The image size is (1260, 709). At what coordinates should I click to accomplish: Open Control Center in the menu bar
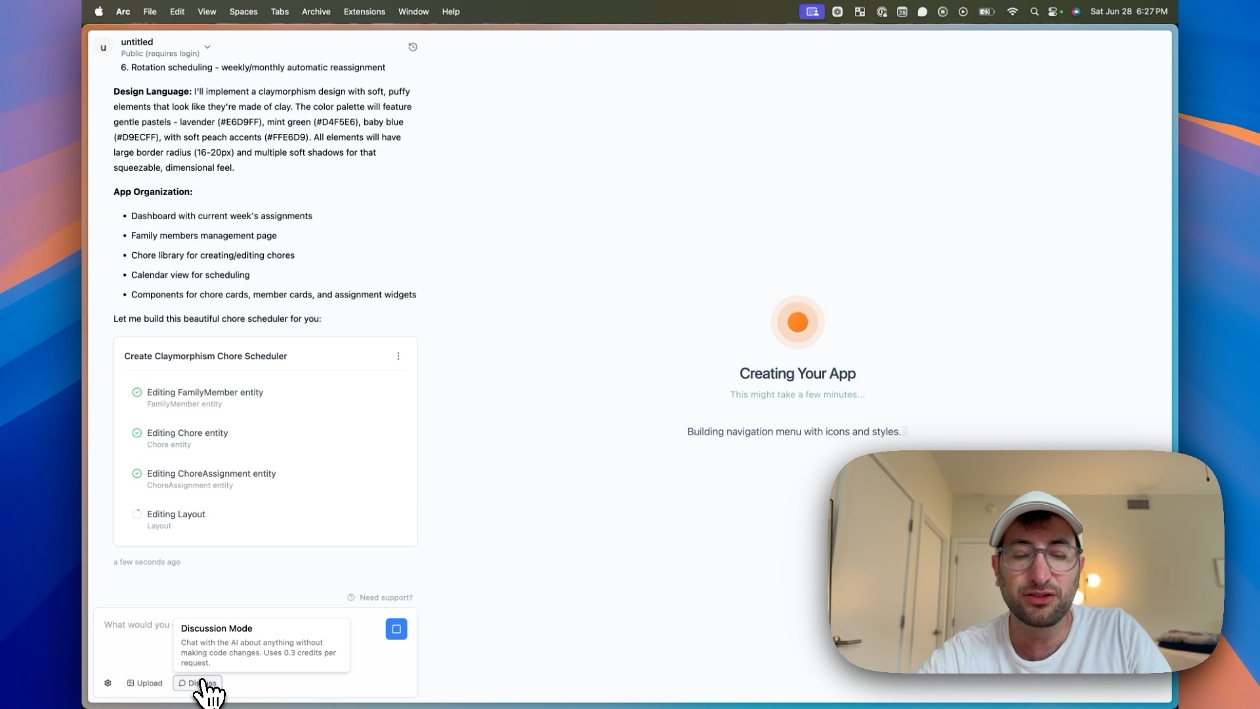tap(1054, 11)
